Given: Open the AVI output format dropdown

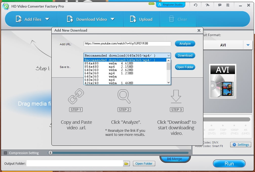Looking at the screenshot, I should point(248,45).
